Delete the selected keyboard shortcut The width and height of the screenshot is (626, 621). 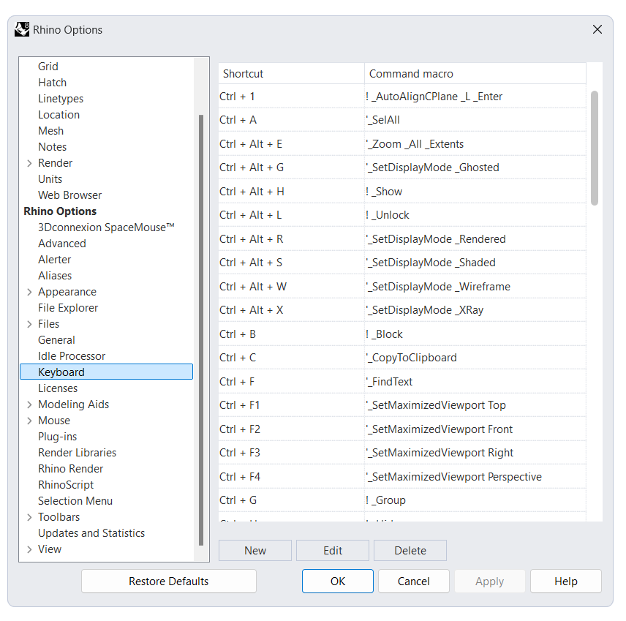pos(410,551)
